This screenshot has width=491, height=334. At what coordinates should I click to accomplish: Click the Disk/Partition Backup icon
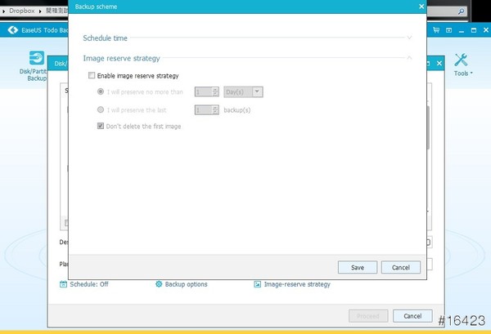[36, 58]
